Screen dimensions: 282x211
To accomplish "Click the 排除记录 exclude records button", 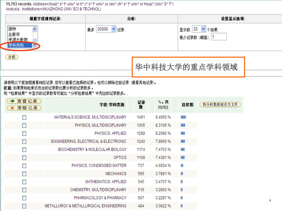I will click(x=24, y=108).
